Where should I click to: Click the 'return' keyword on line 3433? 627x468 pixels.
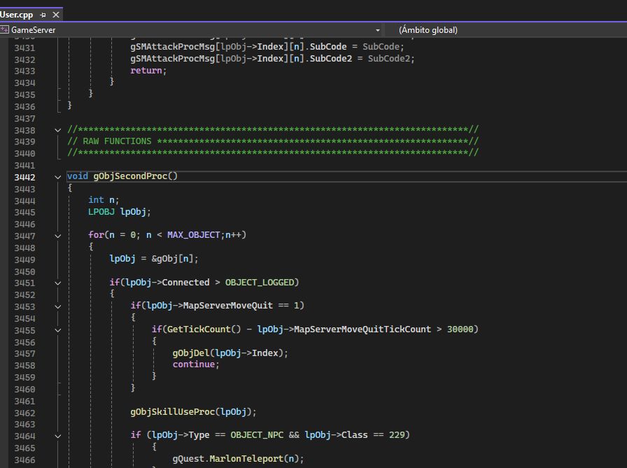146,71
